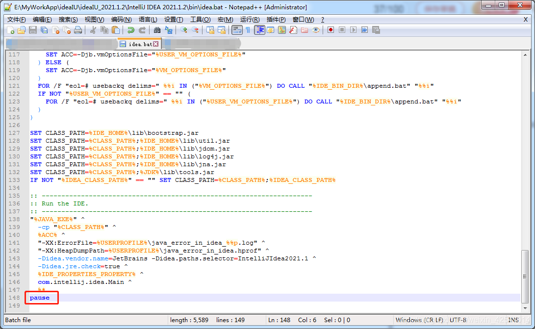Click 'Windows (CR LF)' in status bar
Screen dimensions: 535x329
(419, 320)
